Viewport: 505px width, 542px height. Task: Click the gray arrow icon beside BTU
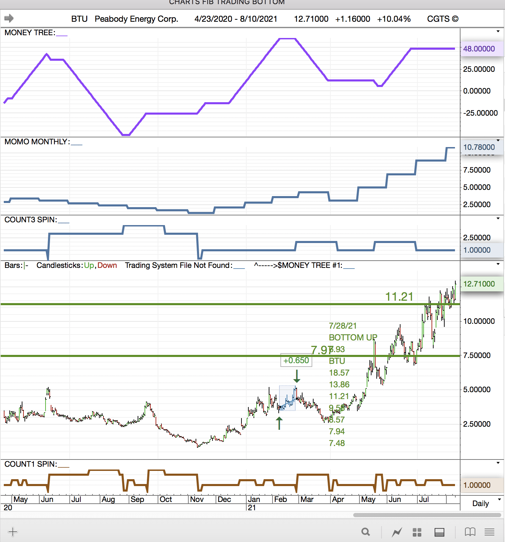coord(9,18)
